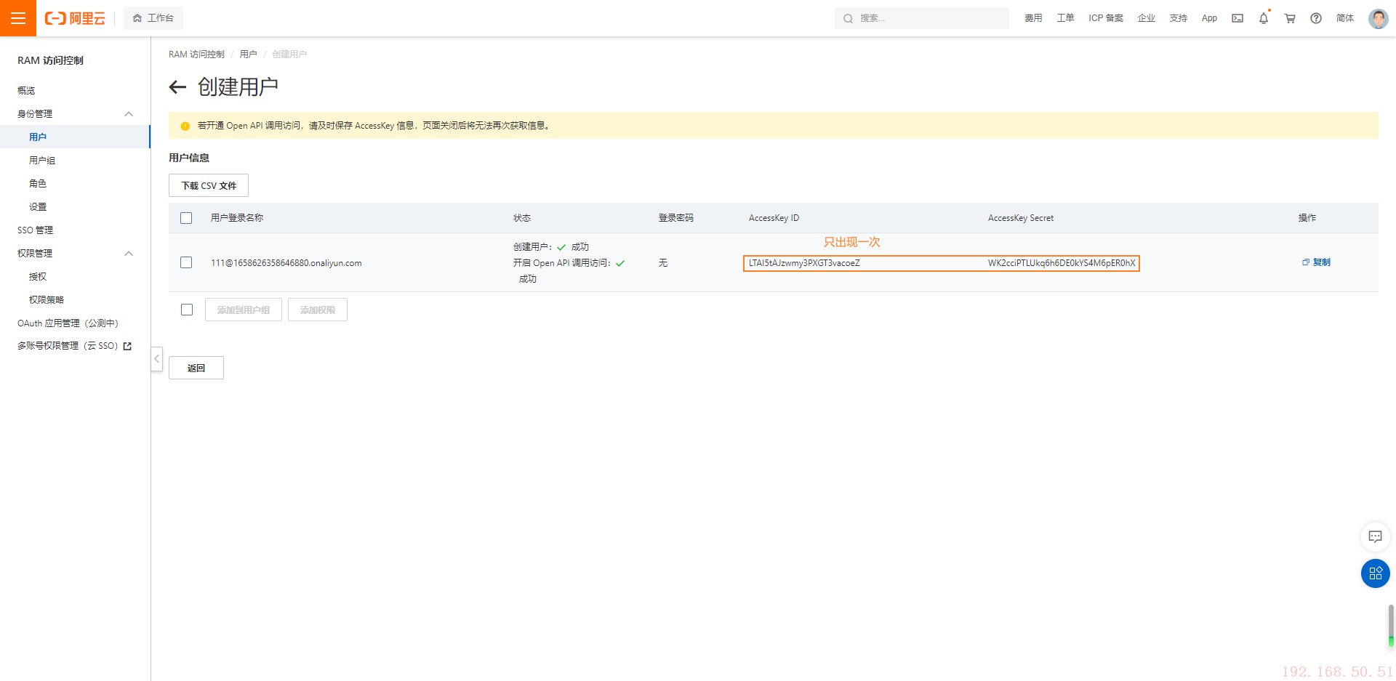Go back using the arrow beside 创建用户

pyautogui.click(x=177, y=87)
